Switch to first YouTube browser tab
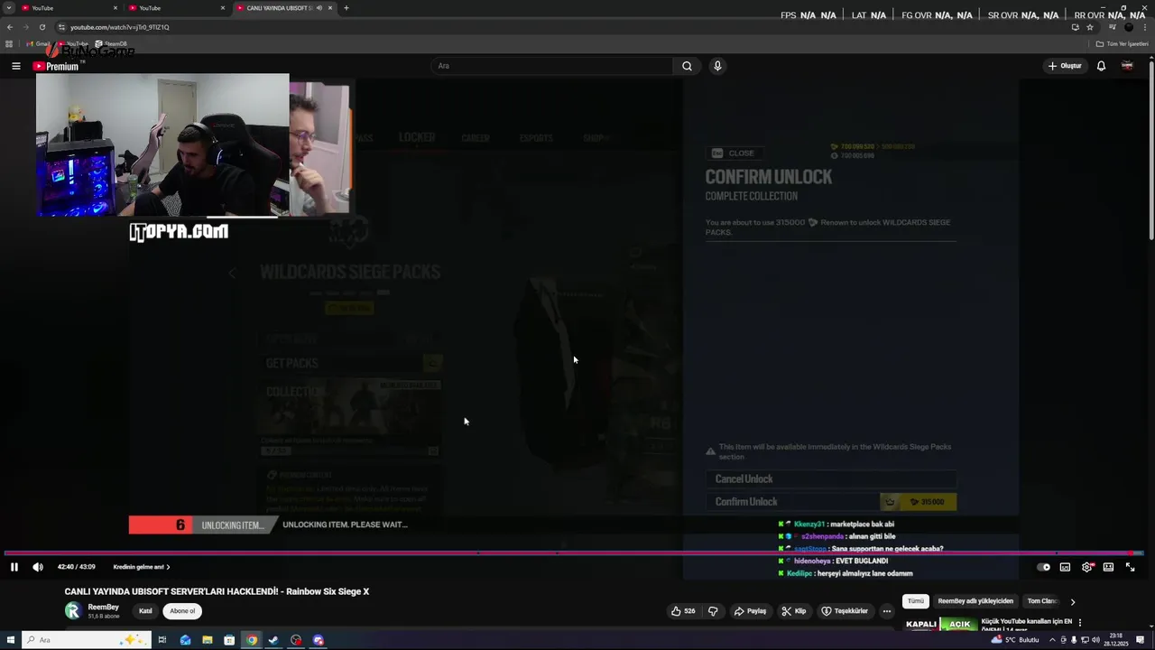 point(69,8)
